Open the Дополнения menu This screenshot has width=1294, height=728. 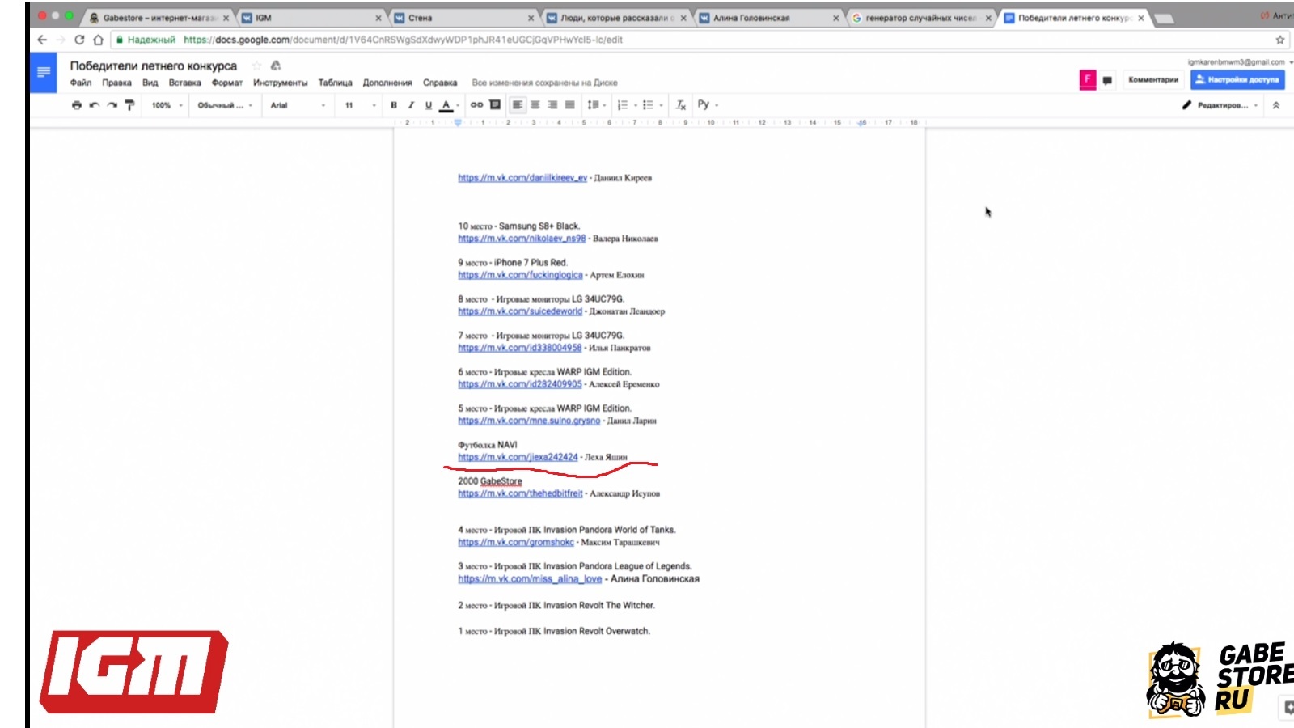387,83
